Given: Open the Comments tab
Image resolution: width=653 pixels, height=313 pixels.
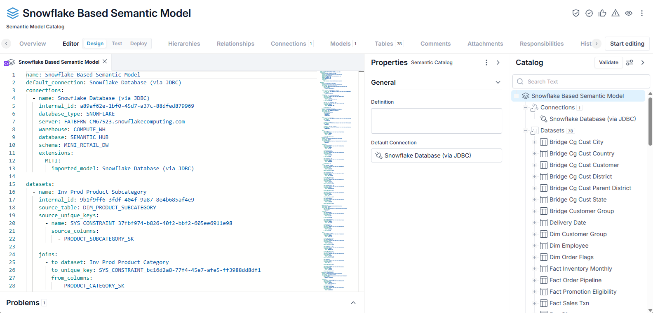Looking at the screenshot, I should [435, 44].
